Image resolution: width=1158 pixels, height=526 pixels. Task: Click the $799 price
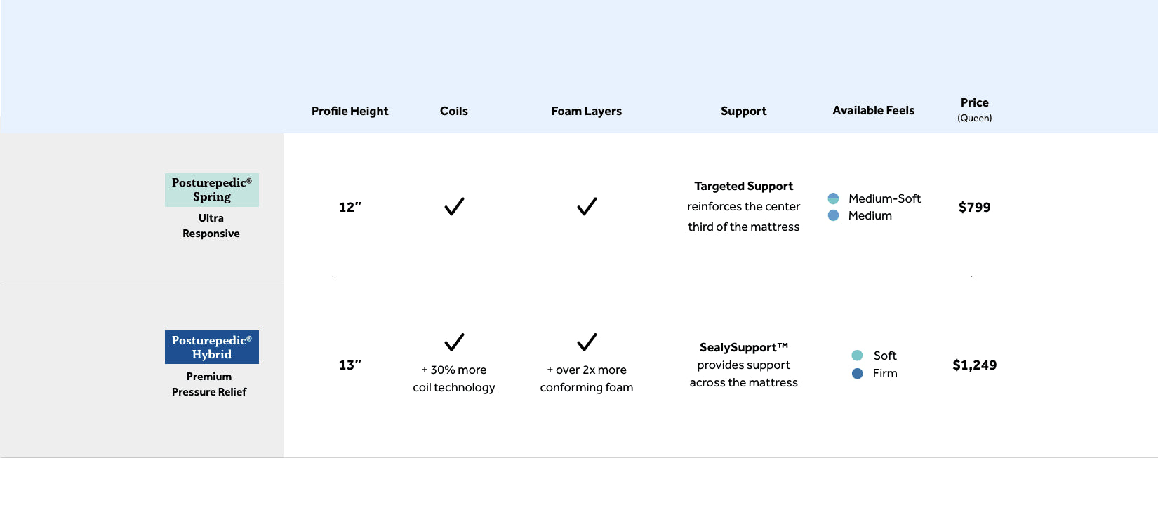974,208
